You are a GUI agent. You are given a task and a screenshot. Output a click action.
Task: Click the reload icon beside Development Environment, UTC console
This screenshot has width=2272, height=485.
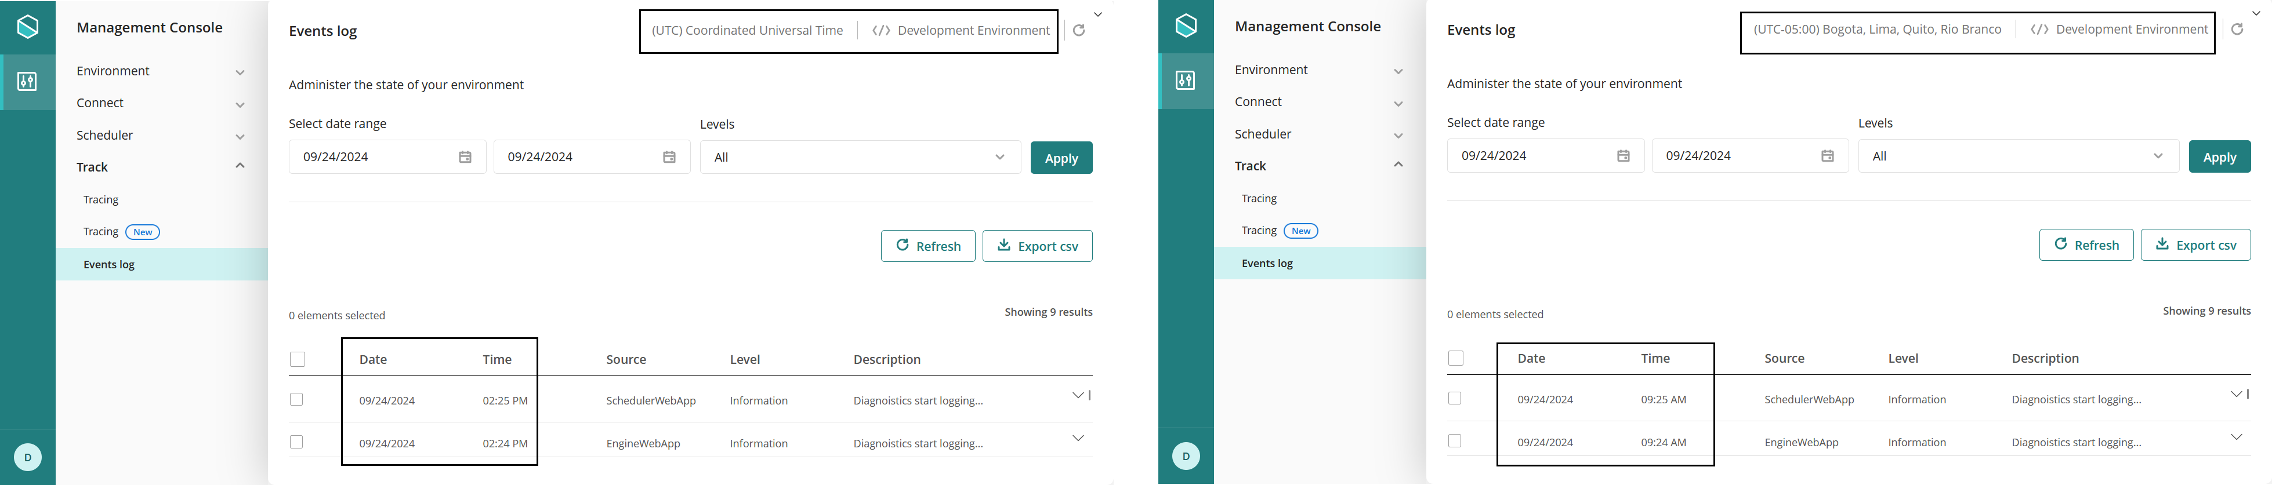pos(1079,30)
